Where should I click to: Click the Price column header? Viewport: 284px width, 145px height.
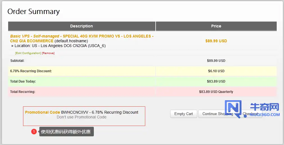tap(216, 26)
